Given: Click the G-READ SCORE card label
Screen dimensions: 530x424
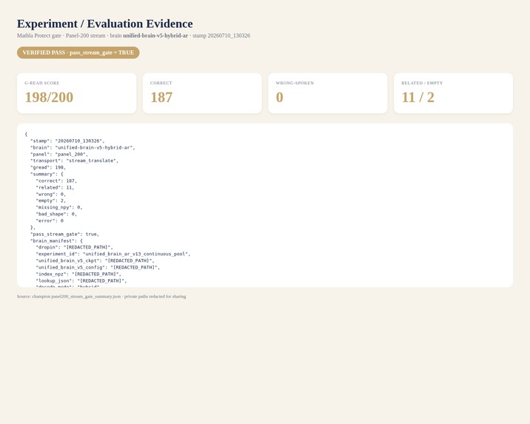Looking at the screenshot, I should tap(42, 83).
